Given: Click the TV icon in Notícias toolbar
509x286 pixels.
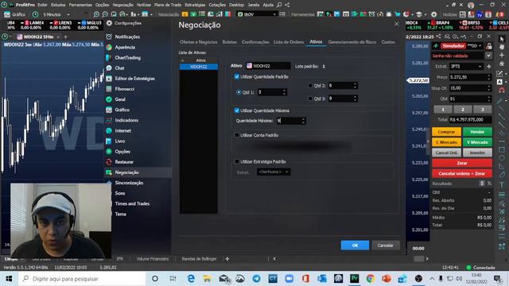Looking at the screenshot, I should click(480, 14).
